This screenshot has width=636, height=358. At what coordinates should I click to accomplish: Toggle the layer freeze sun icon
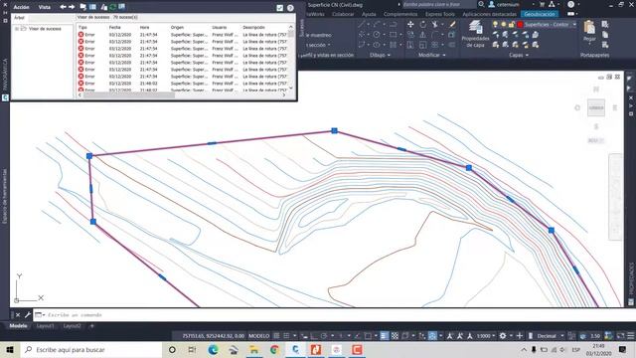(504, 24)
